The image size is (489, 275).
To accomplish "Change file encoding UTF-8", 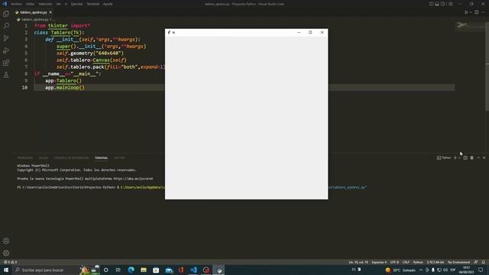I will 394,262.
